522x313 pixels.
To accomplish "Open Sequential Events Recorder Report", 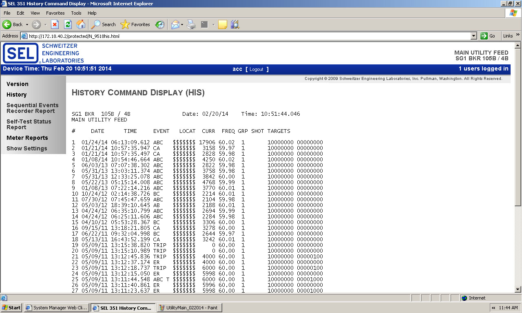I will pos(33,108).
